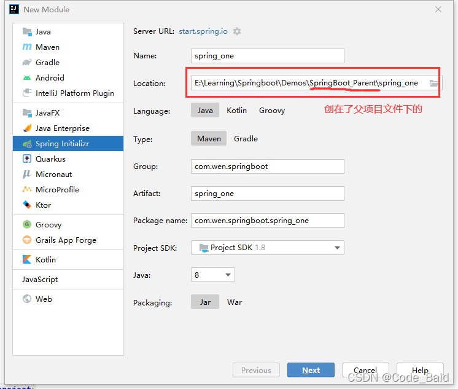Select JavaScript module type
Image resolution: width=458 pixels, height=389 pixels.
point(68,280)
